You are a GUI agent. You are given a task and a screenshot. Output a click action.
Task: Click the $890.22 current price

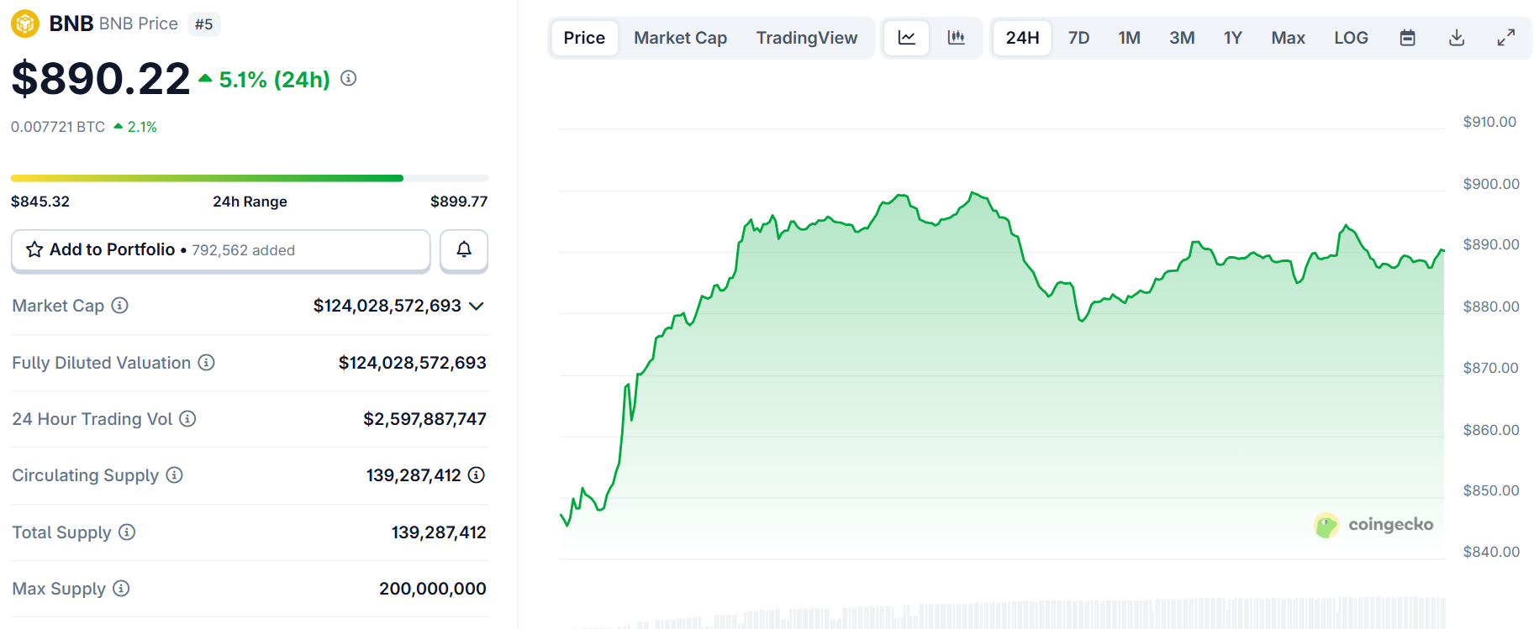point(101,79)
